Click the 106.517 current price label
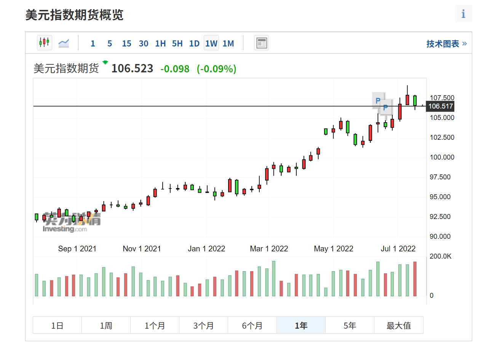 pyautogui.click(x=440, y=106)
